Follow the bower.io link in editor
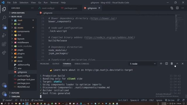The width and height of the screenshot is (187, 105). tap(103, 18)
